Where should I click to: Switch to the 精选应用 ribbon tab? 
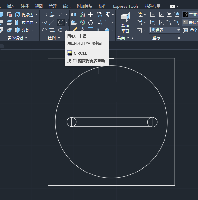click(x=152, y=6)
